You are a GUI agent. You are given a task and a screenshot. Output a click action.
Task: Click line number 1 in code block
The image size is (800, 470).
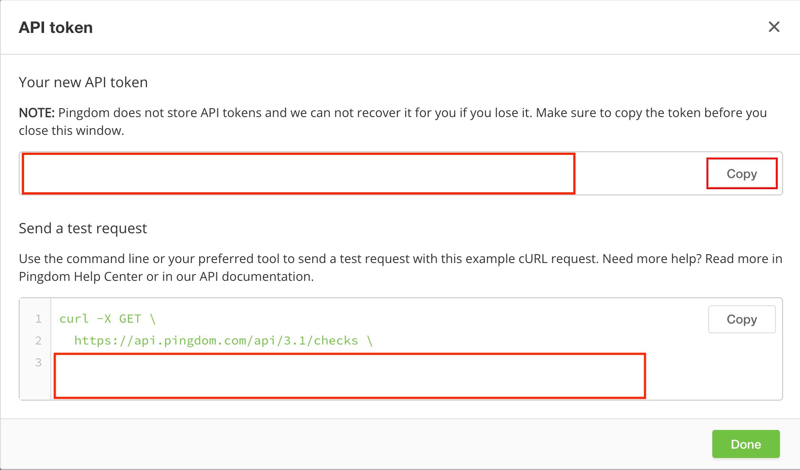coord(38,319)
